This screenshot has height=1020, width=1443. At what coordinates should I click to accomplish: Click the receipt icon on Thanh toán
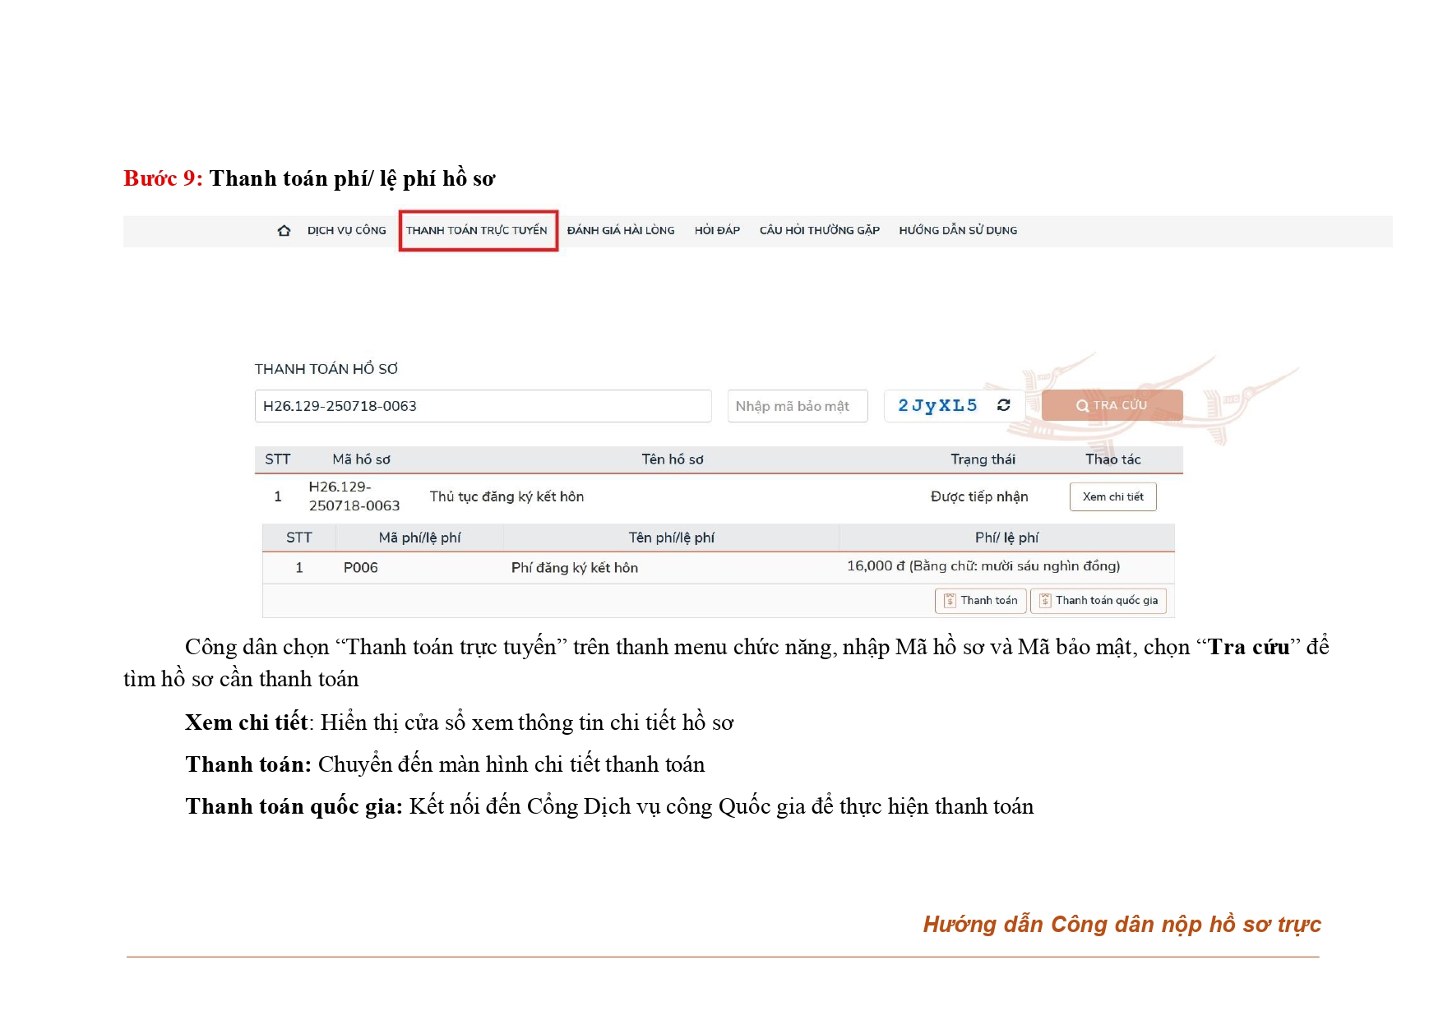[x=950, y=601]
